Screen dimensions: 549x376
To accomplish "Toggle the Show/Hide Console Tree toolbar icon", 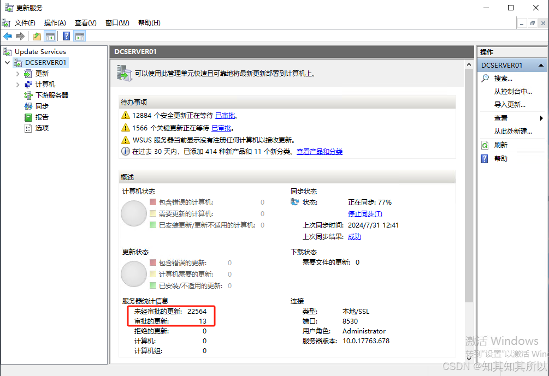I will (50, 37).
